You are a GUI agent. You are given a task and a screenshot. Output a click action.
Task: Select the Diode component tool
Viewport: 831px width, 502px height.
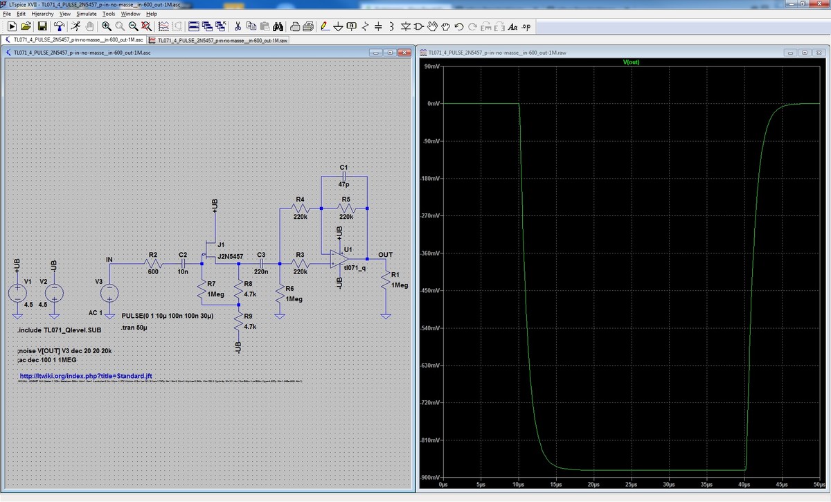(x=406, y=26)
